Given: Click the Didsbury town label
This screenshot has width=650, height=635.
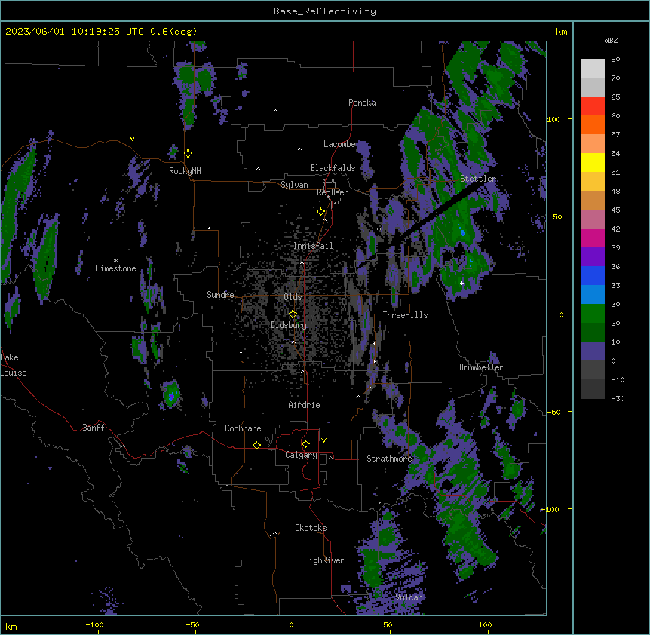Looking at the screenshot, I should pos(289,325).
